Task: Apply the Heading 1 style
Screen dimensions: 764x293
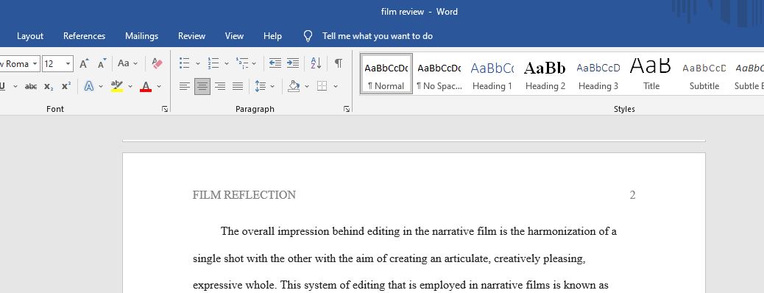Action: point(492,74)
